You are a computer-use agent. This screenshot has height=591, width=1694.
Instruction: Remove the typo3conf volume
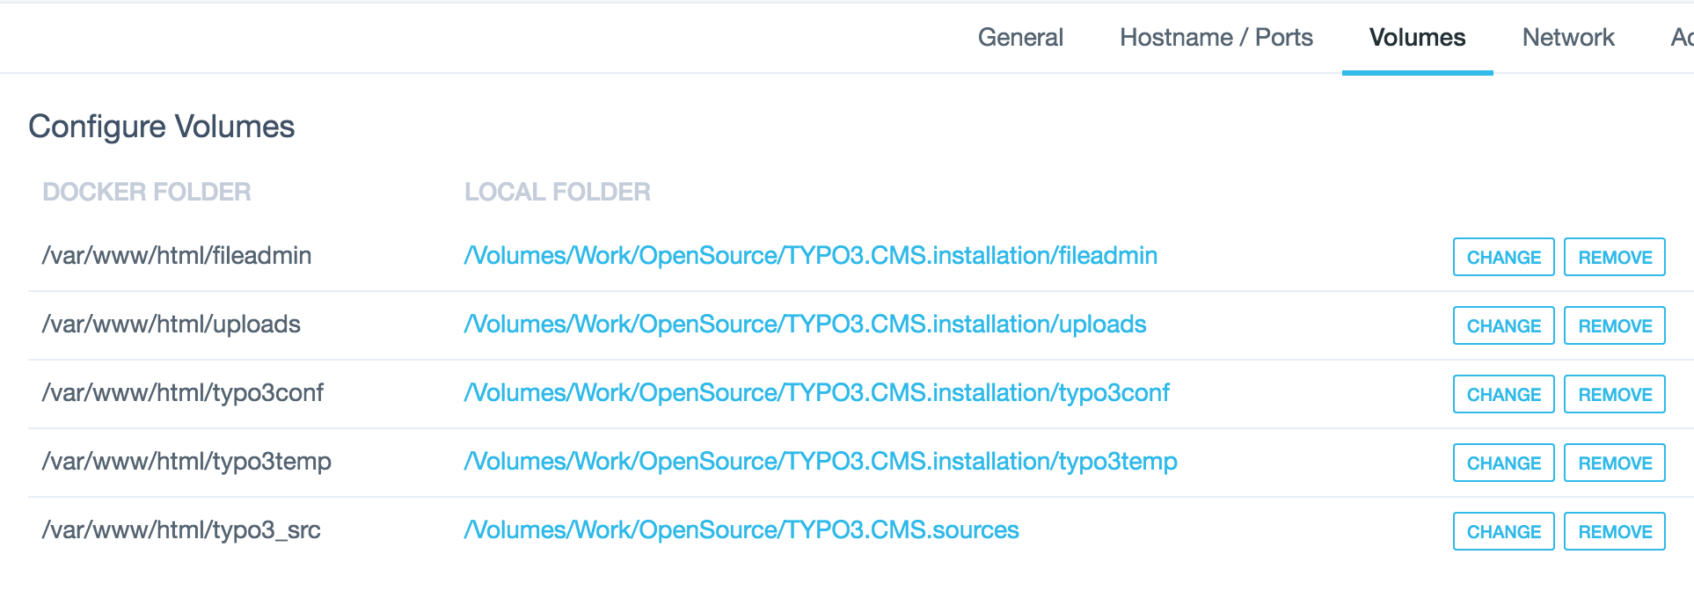[x=1615, y=394]
